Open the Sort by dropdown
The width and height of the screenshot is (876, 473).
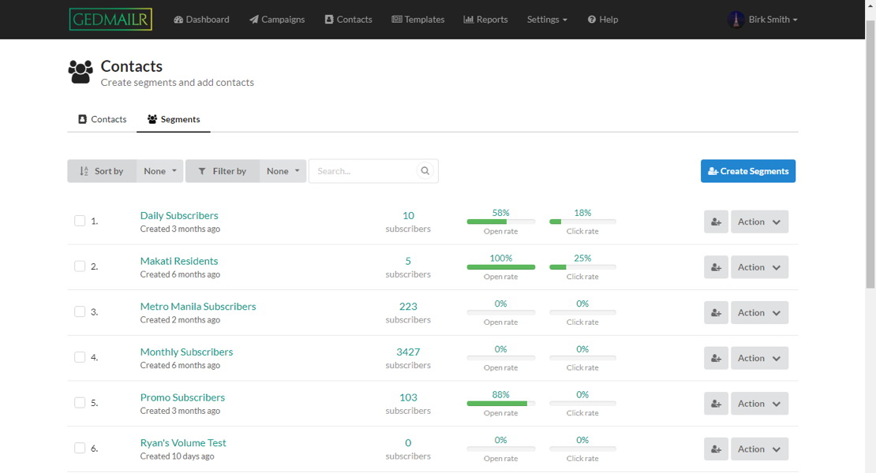[159, 171]
